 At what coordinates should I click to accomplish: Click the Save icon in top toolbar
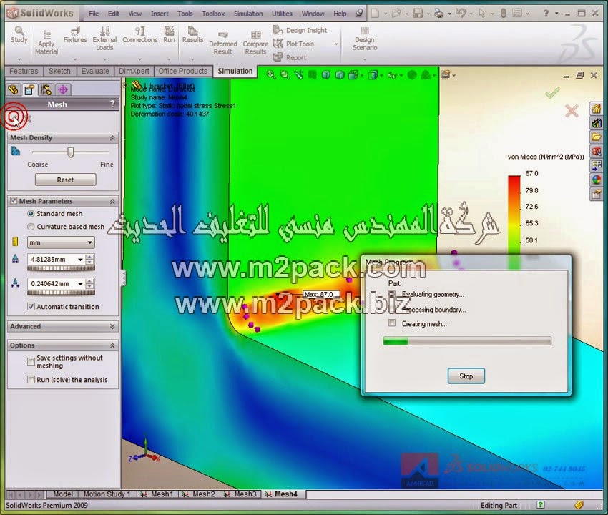(418, 13)
